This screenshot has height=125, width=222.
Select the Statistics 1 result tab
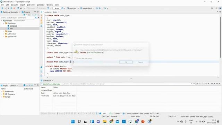click(47, 81)
